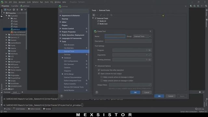Collapse the External Tools tree group
Viewport: 208px width, 117px height.
click(93, 18)
